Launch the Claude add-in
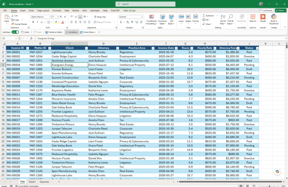 pyautogui.click(x=263, y=18)
